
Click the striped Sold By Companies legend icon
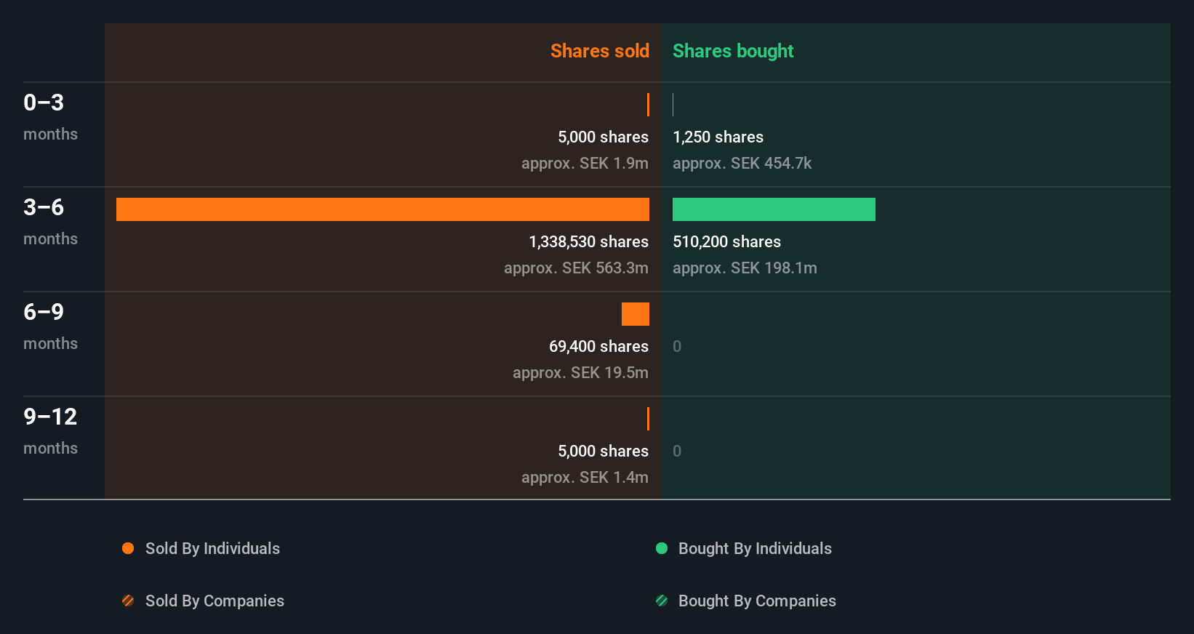point(128,601)
